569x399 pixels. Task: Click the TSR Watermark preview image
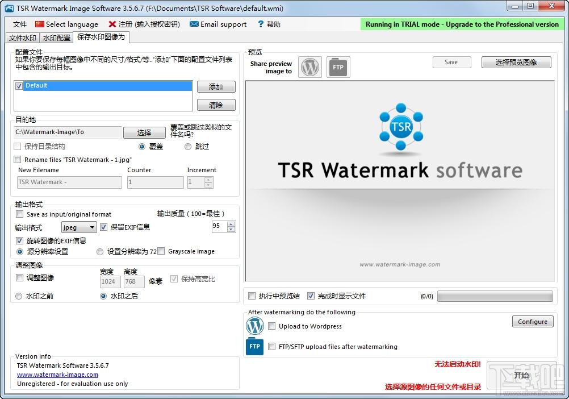[400, 181]
